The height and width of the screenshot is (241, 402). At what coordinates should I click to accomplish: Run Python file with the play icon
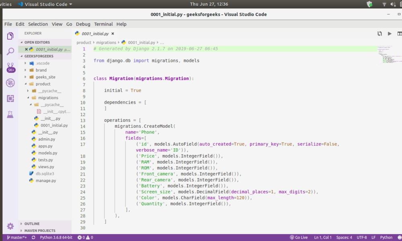tap(390, 34)
